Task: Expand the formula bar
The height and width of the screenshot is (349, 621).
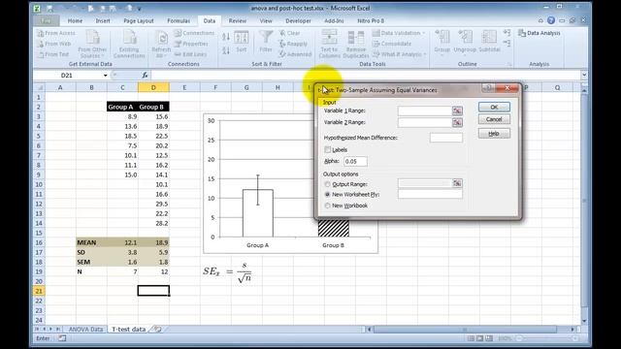Action: point(584,75)
